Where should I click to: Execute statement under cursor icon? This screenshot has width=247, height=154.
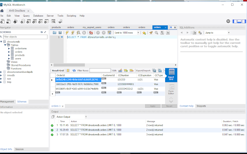(73, 33)
